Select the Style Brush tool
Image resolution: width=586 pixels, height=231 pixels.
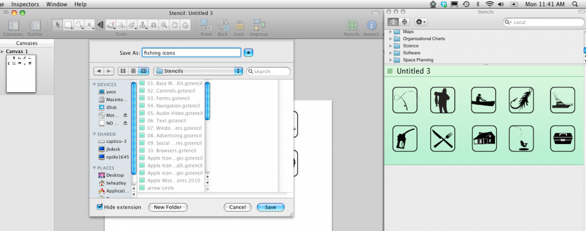pos(132,25)
